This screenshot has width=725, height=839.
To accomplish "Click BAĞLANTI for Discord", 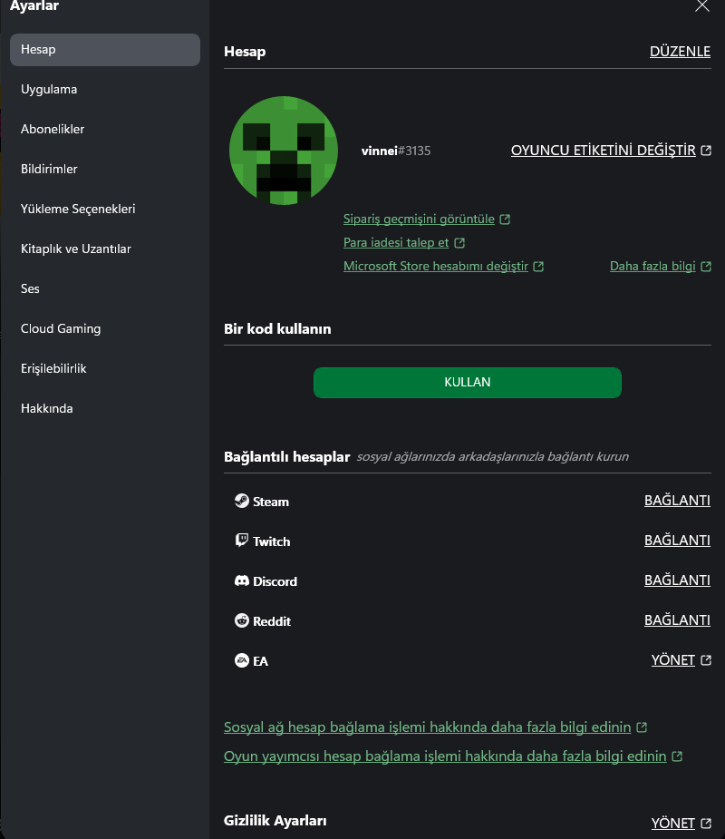I will [677, 580].
